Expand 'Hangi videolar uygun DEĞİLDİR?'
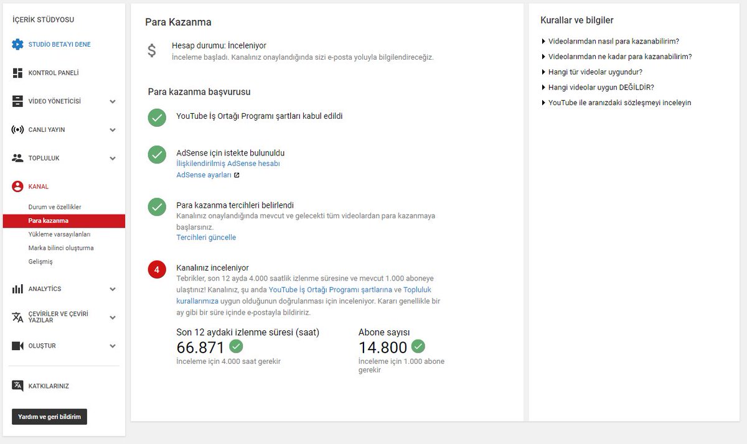The height and width of the screenshot is (444, 747). (598, 87)
